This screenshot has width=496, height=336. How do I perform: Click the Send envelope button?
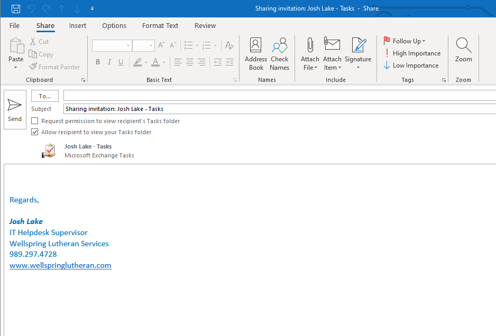15,109
